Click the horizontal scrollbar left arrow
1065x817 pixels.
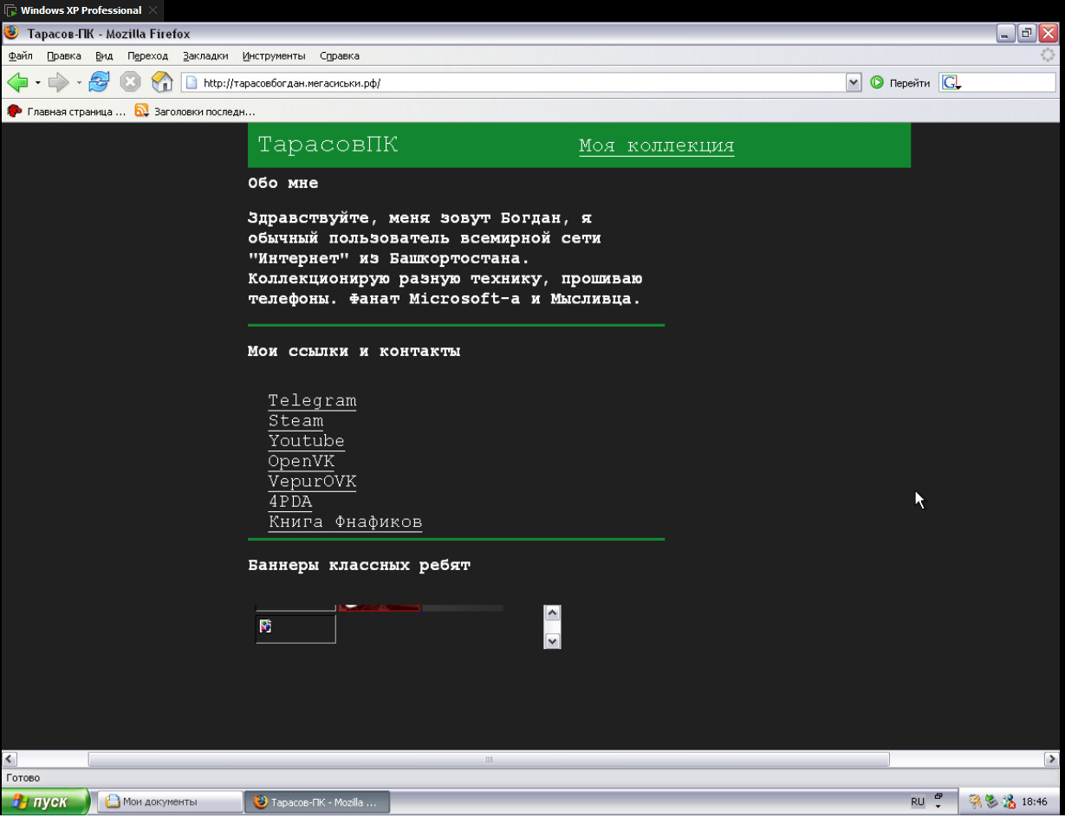(x=10, y=759)
